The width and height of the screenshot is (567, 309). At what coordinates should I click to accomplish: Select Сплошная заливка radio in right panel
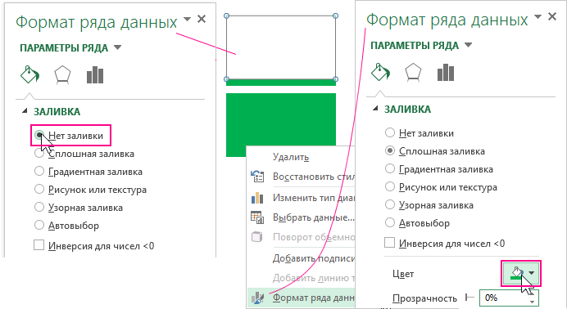(x=390, y=150)
